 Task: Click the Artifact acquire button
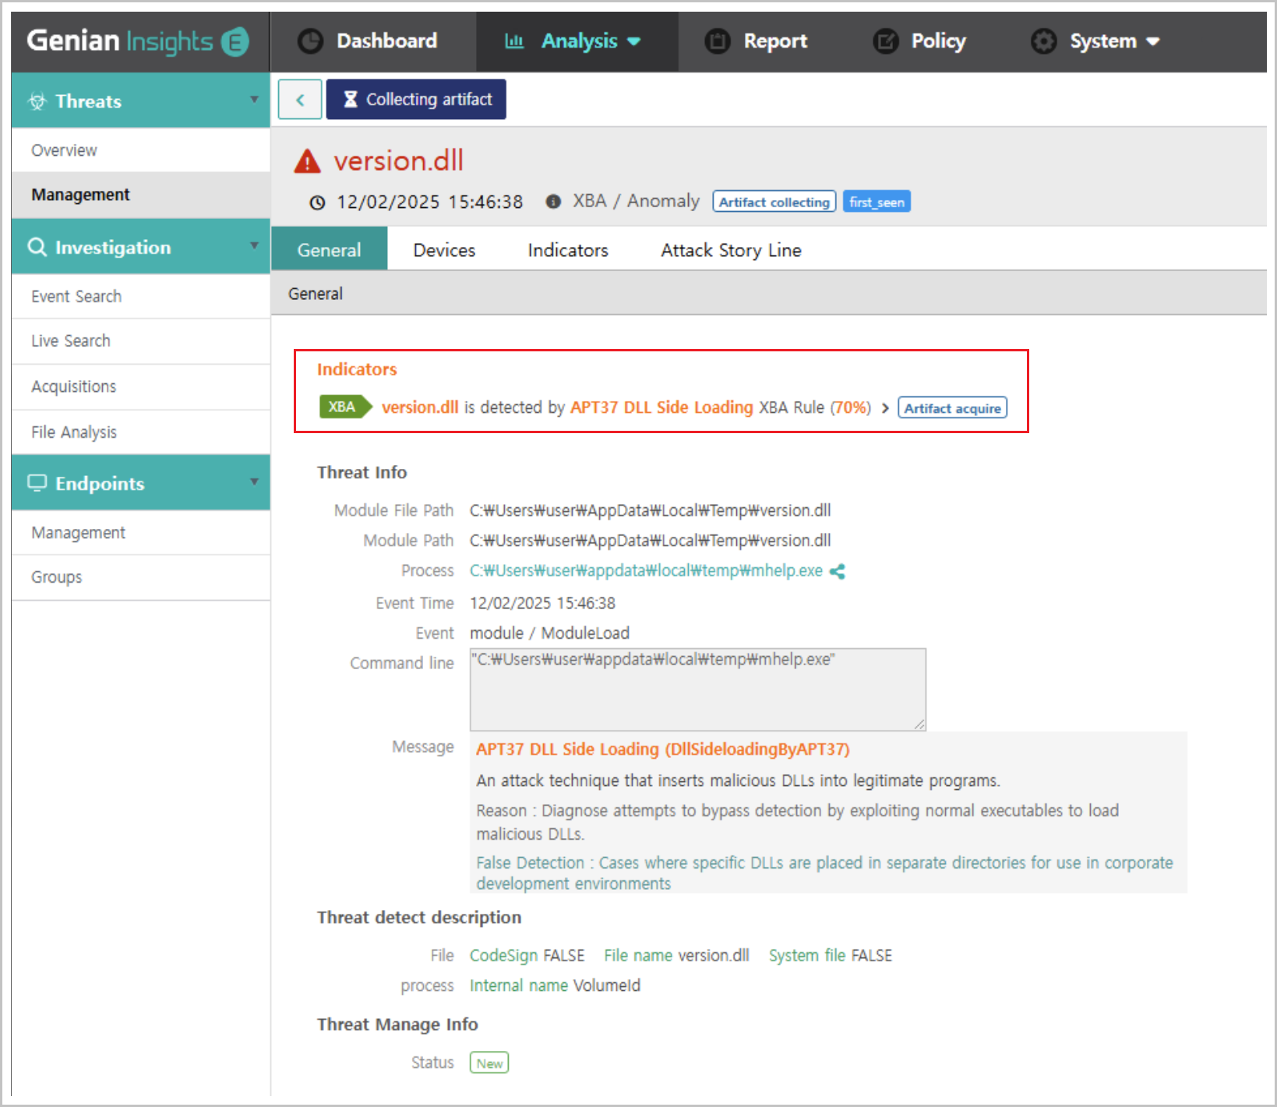pos(951,407)
